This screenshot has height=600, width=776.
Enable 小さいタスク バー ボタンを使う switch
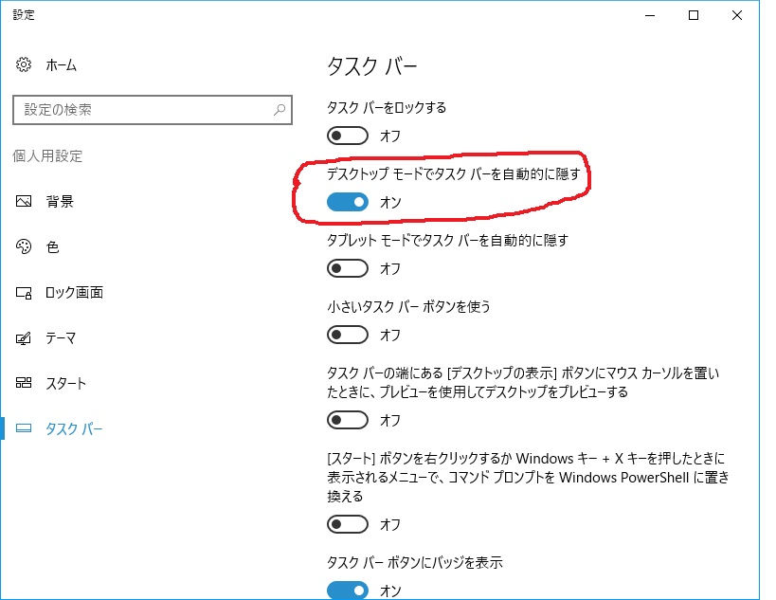point(348,335)
